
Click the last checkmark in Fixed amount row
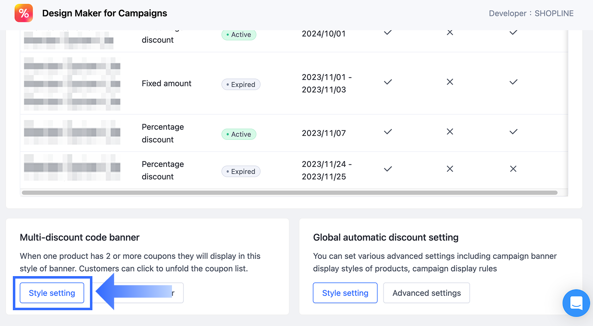(x=513, y=82)
